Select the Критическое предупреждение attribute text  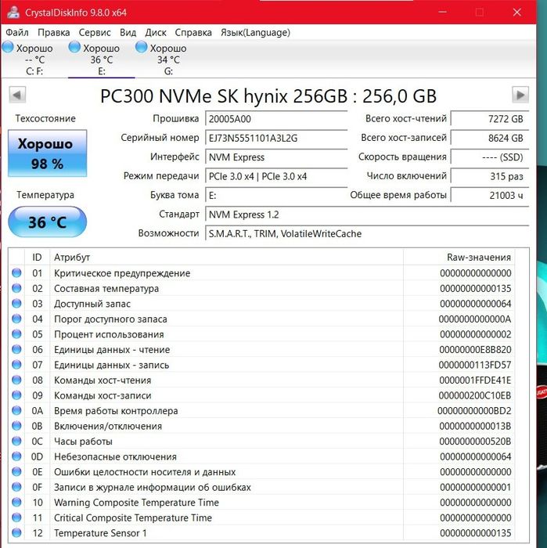(122, 273)
